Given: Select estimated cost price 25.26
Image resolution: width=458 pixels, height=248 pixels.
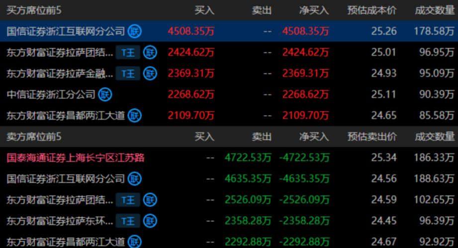Looking at the screenshot, I should pyautogui.click(x=384, y=31).
